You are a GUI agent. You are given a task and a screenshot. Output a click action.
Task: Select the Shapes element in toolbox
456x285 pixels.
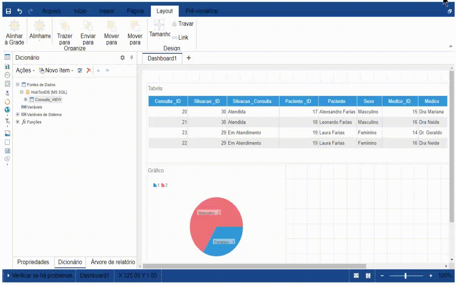(7, 159)
